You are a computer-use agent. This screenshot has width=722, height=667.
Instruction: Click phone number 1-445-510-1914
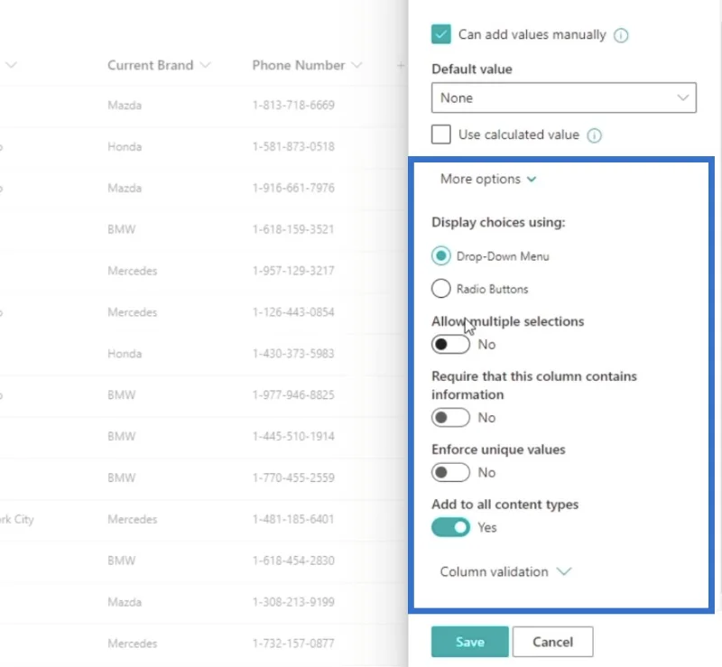click(x=293, y=436)
